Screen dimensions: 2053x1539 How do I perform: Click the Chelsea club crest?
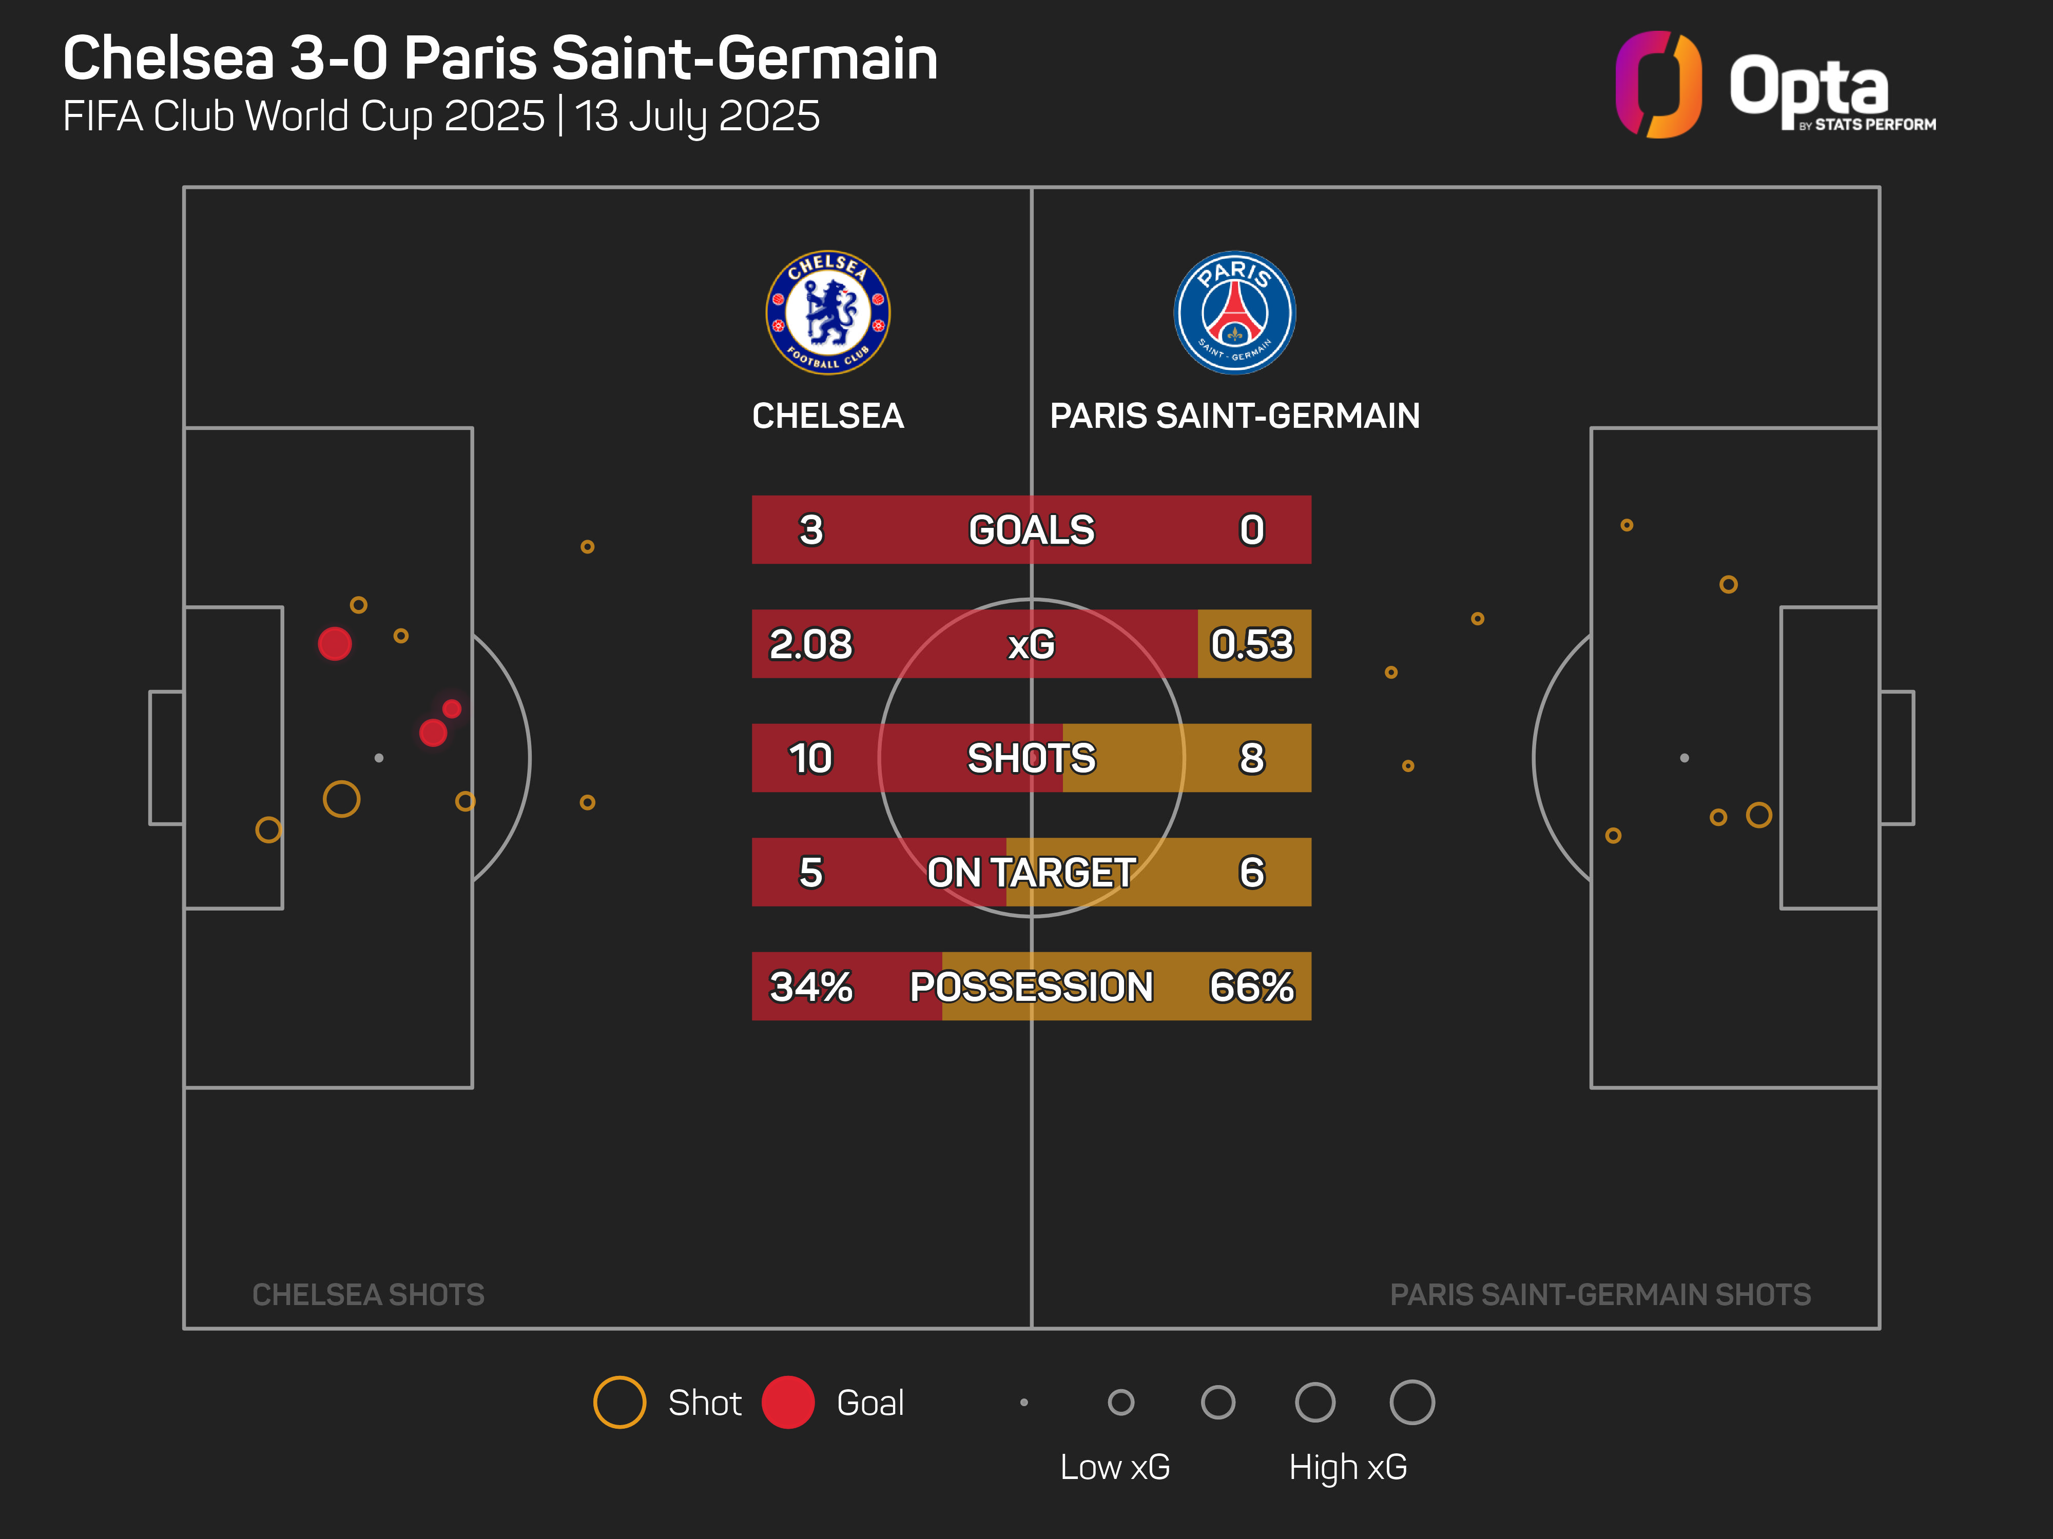tap(828, 312)
